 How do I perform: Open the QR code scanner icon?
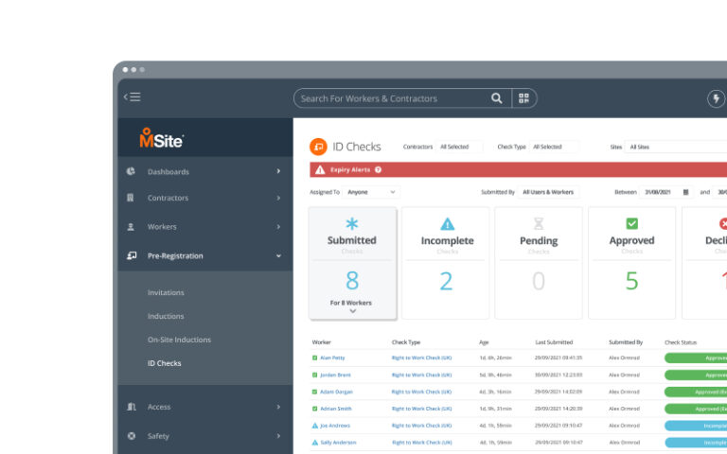point(524,98)
